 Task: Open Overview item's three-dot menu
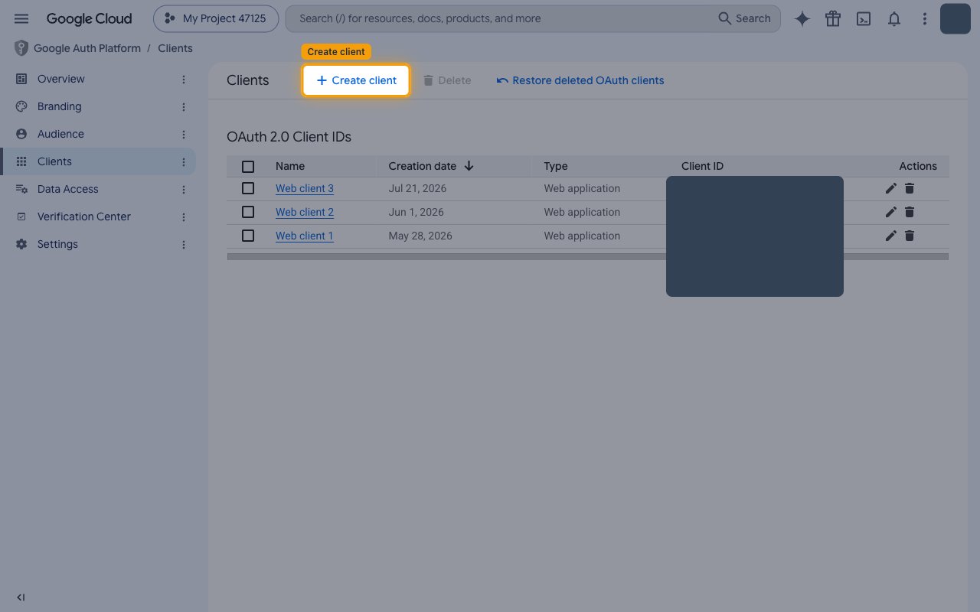click(x=184, y=79)
